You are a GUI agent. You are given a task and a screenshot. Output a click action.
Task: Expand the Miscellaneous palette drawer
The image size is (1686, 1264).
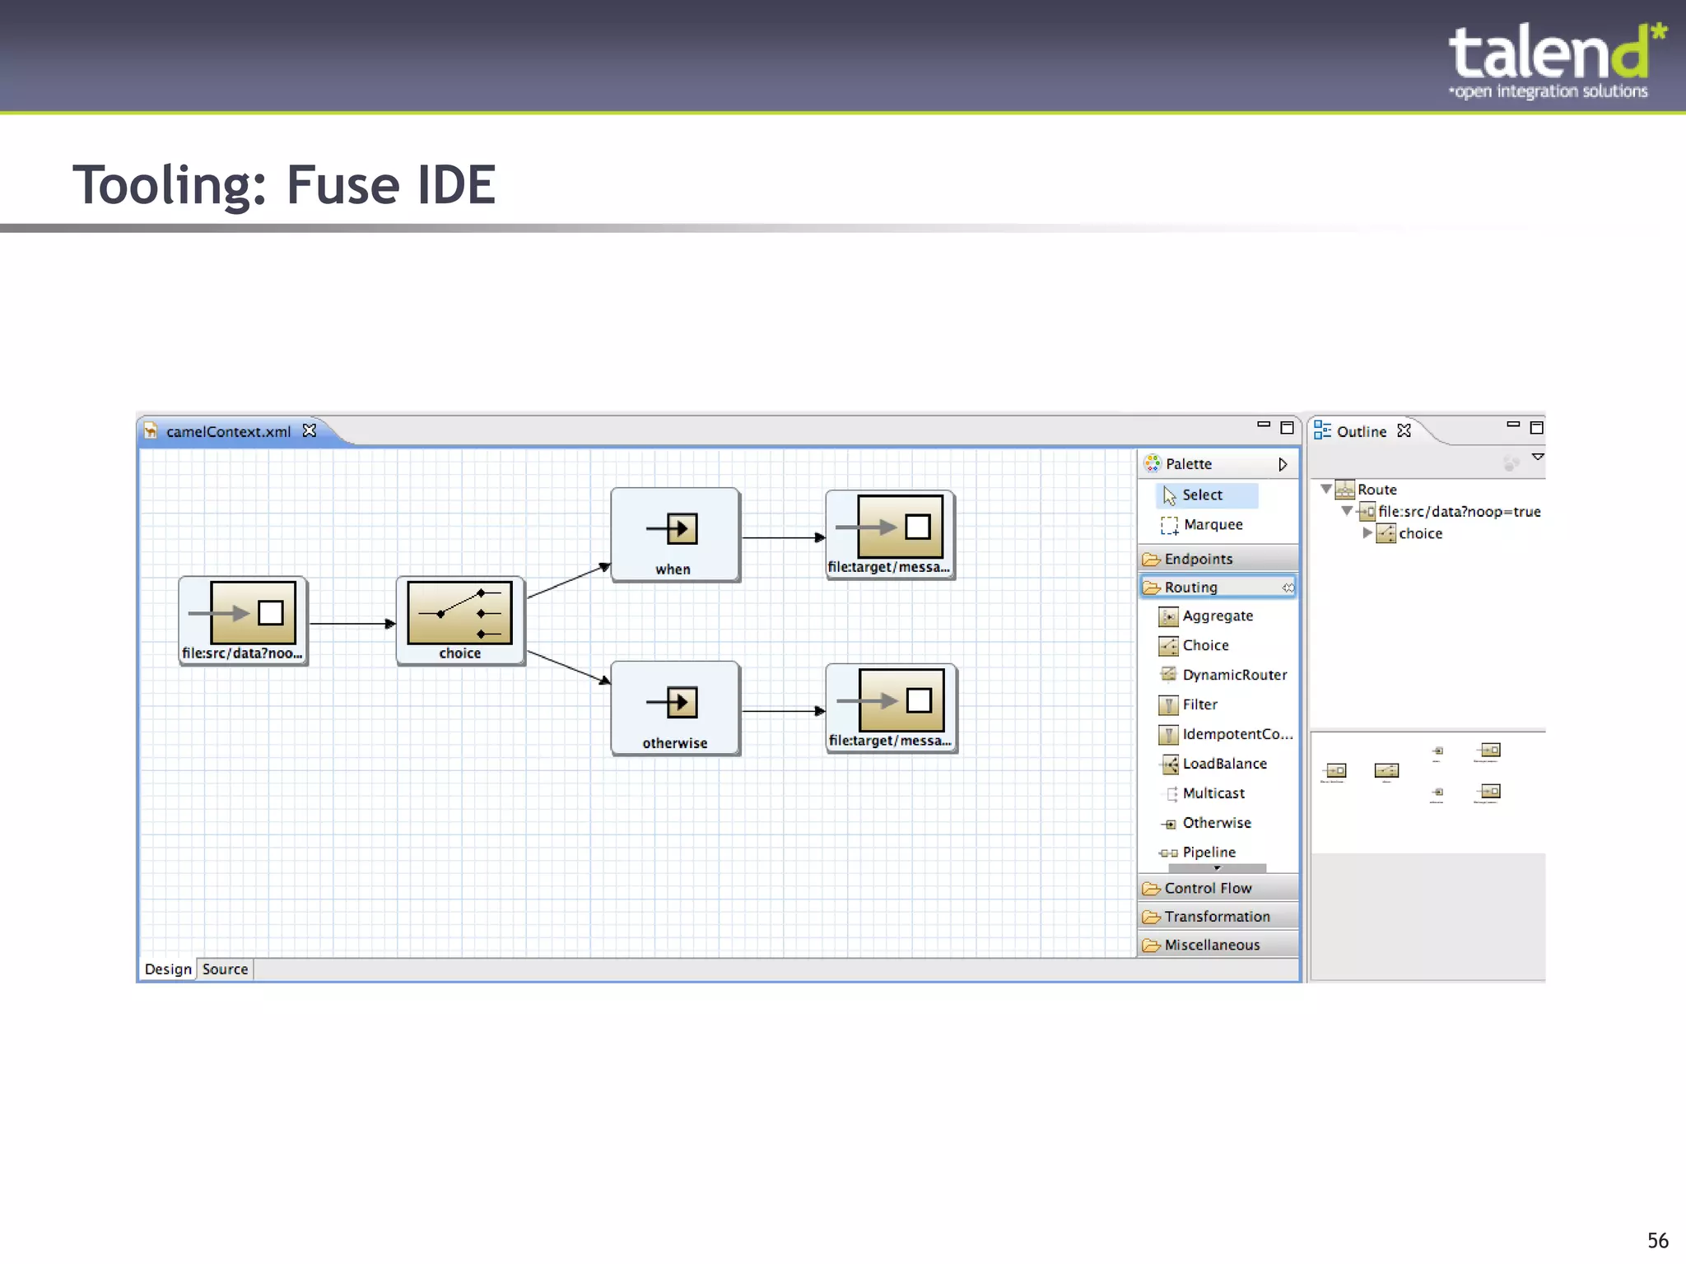tap(1218, 946)
